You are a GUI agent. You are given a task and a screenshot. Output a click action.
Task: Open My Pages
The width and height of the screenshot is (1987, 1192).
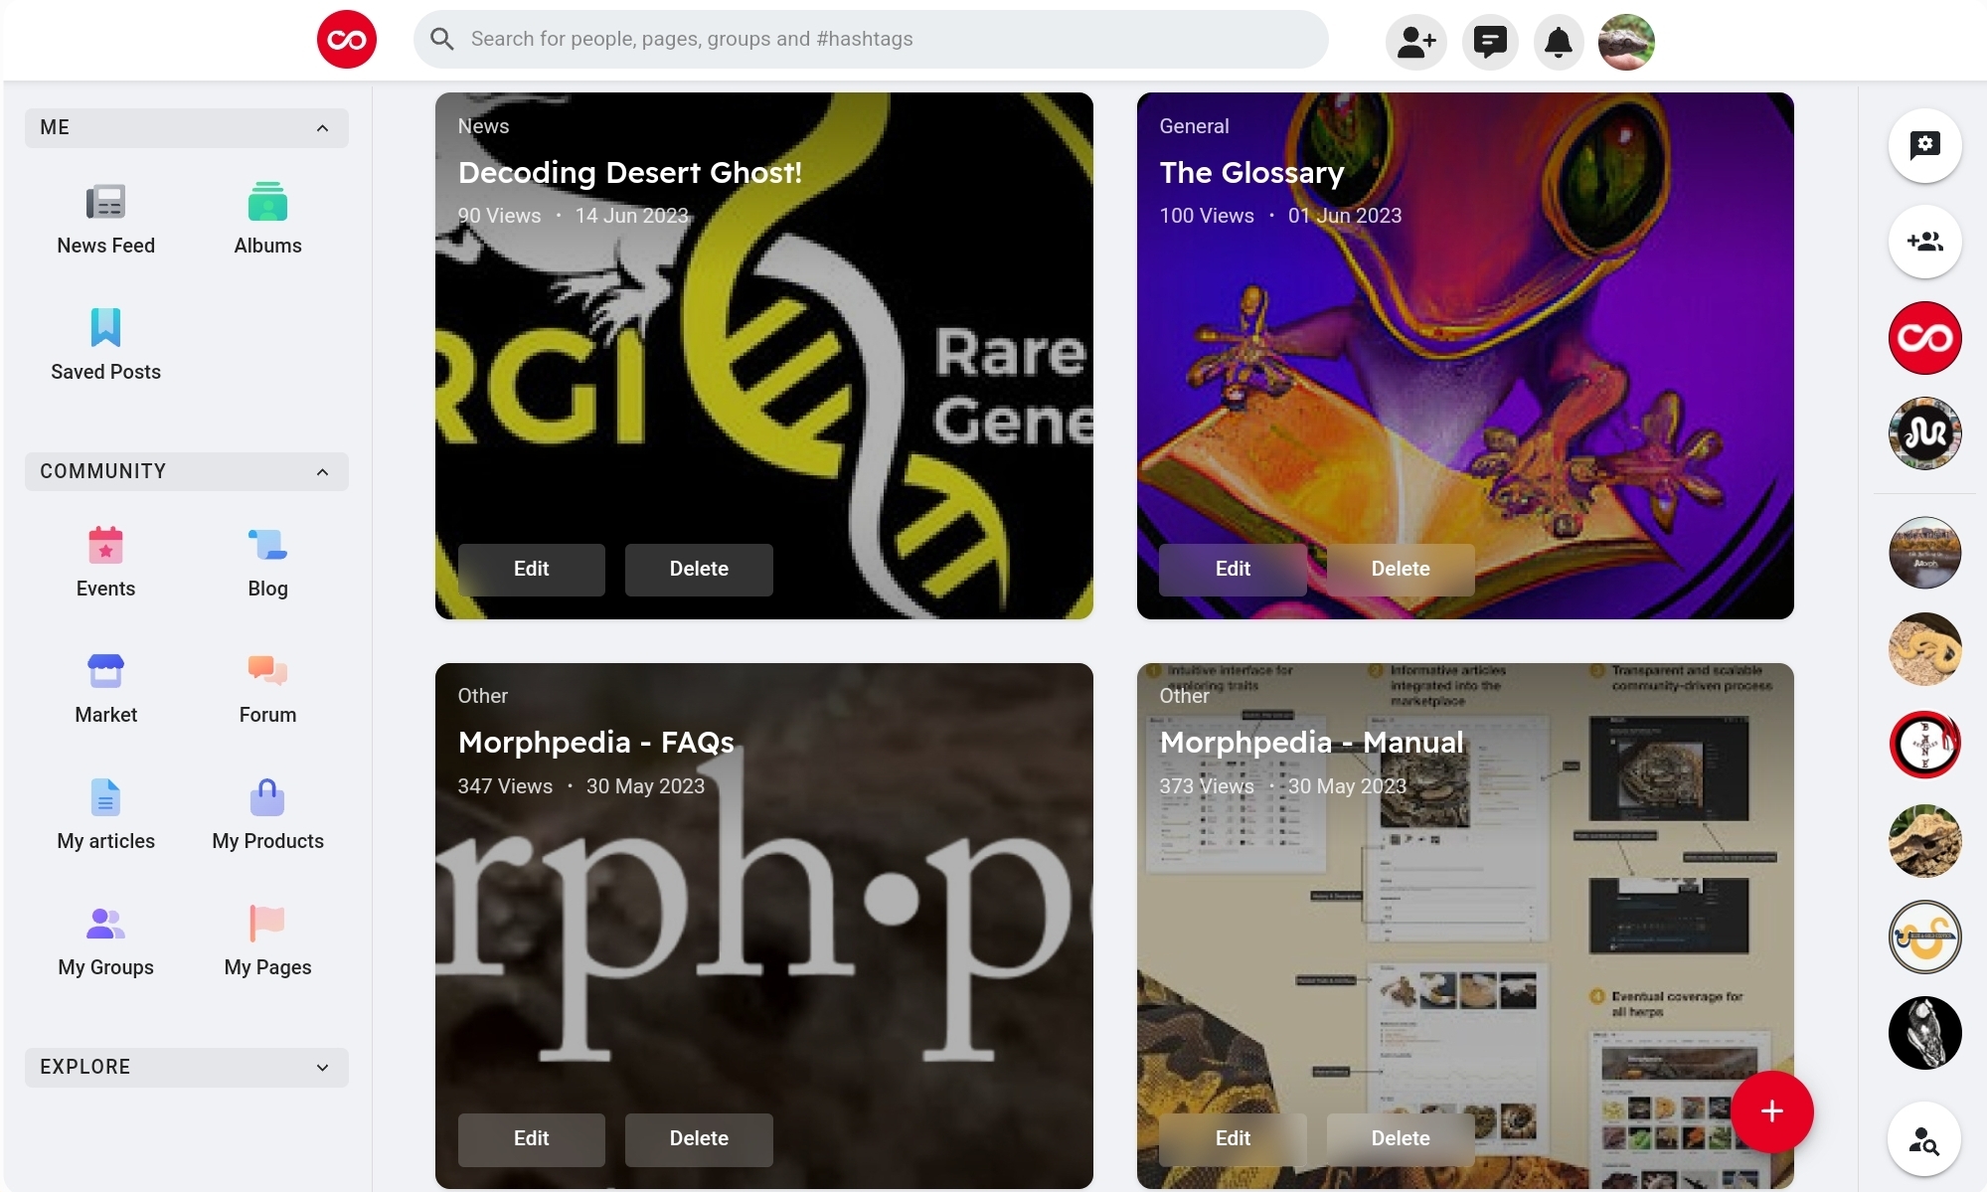point(267,940)
